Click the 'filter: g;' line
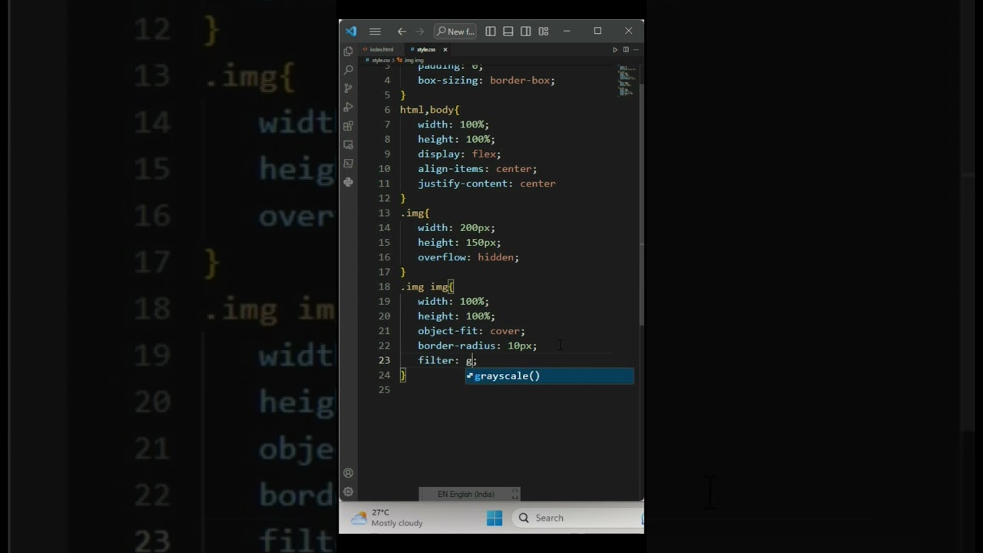The width and height of the screenshot is (983, 553). pyautogui.click(x=447, y=360)
